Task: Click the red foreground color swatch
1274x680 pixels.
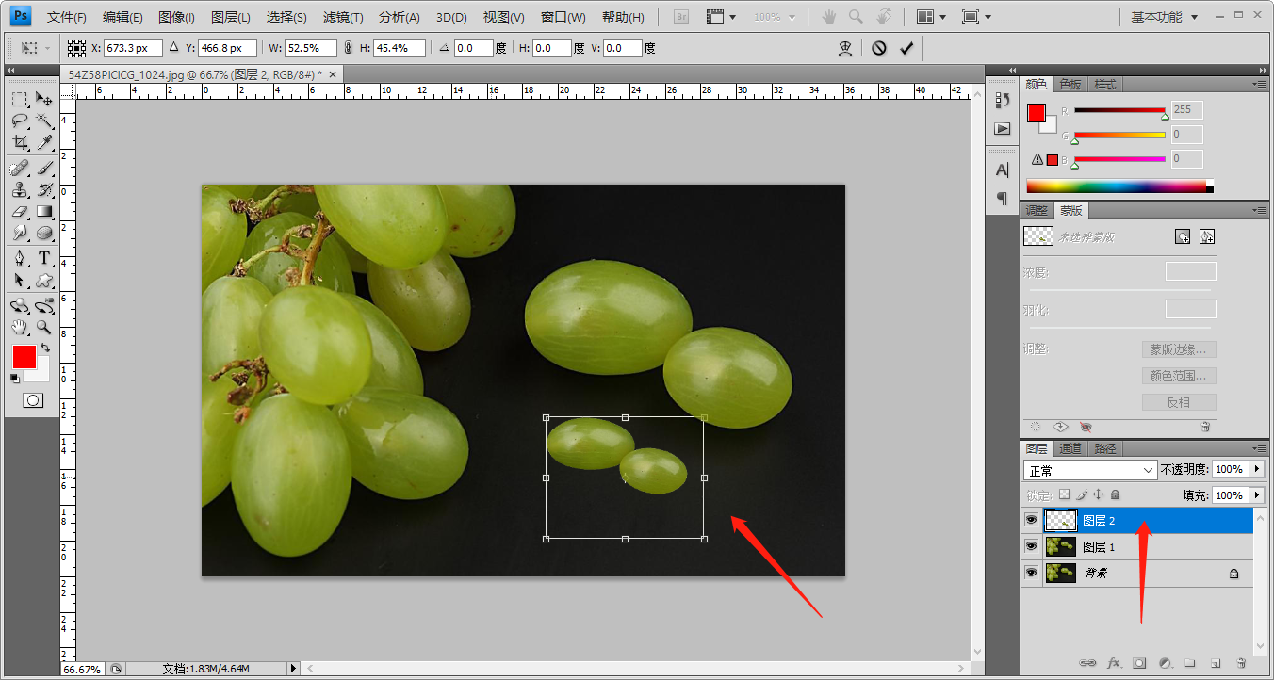Action: (x=24, y=357)
